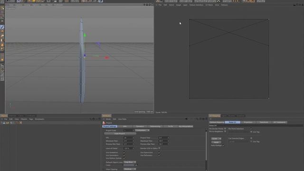Screen dimensions: 304x171
Task: Click the red X-axis handle in viewport
Action: click(x=106, y=58)
